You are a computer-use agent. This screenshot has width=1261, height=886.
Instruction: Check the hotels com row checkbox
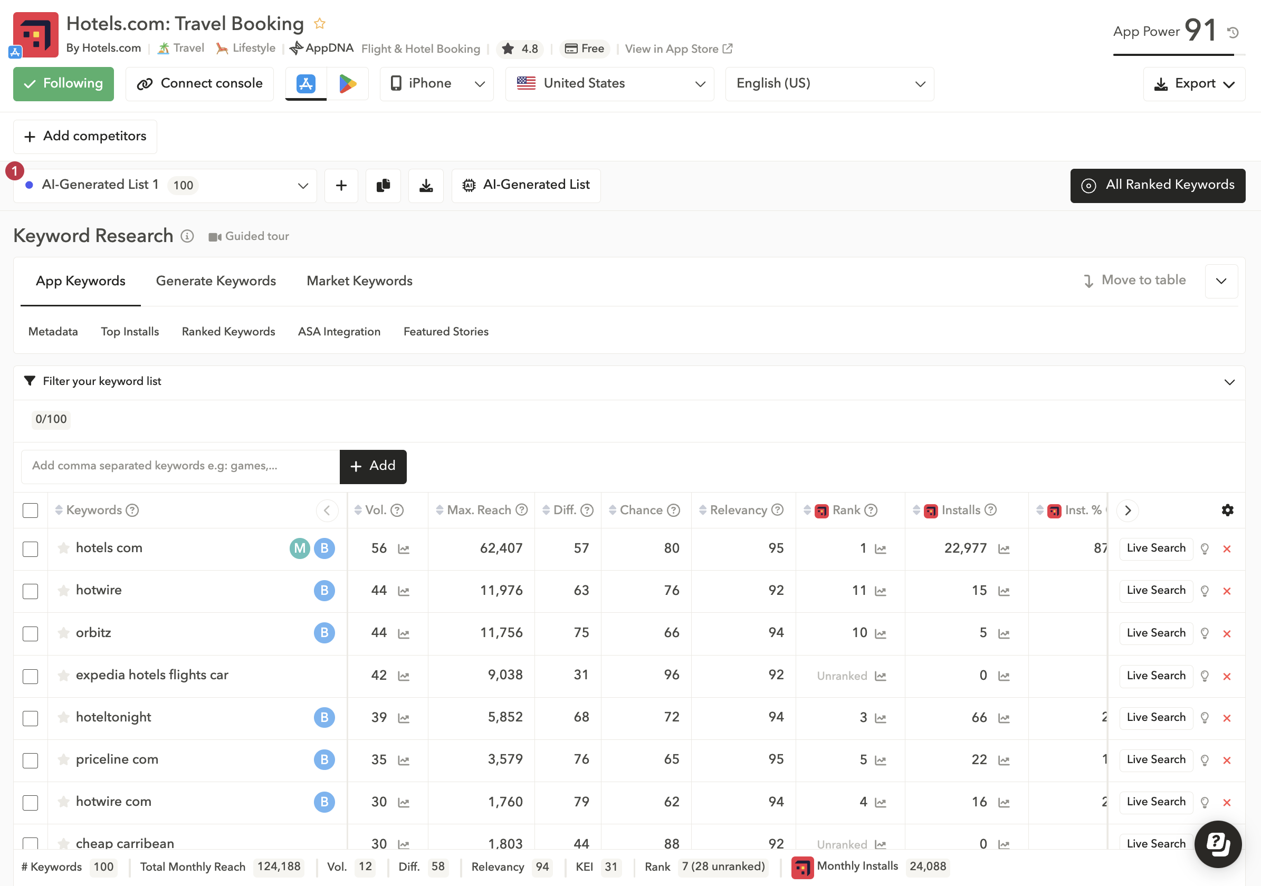click(x=30, y=549)
